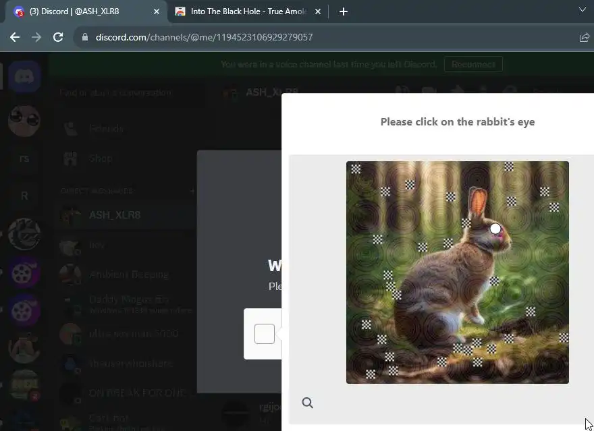Image resolution: width=594 pixels, height=431 pixels.
Task: Click the padlock site info icon
Action: click(x=85, y=37)
